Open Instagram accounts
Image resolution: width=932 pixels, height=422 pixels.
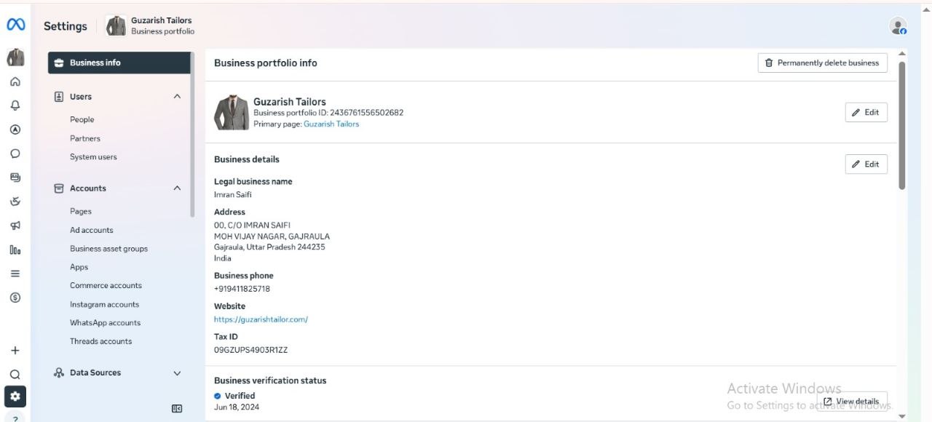[x=104, y=305]
